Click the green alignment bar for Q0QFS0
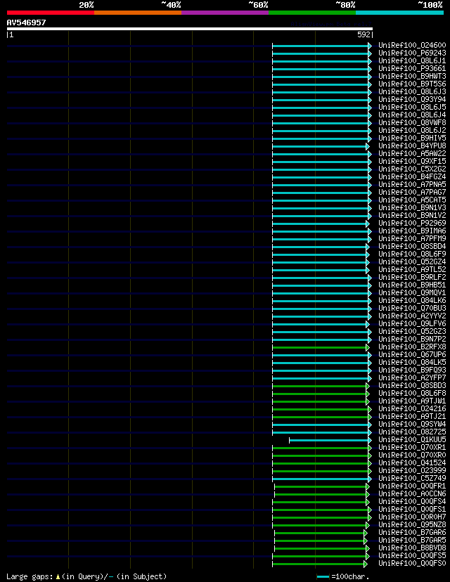Image resolution: width=450 pixels, height=582 pixels. coord(320,564)
